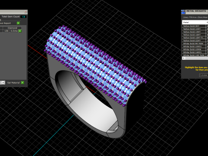Viewport: 208px width, 156px height.
Task: Click the Total Gem Count label
Action: 10,16
